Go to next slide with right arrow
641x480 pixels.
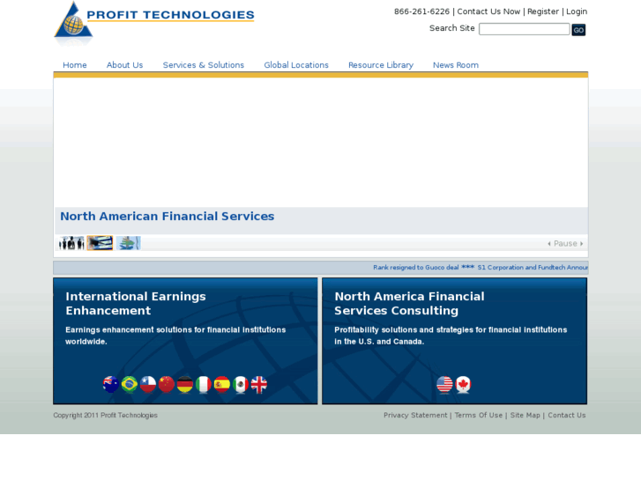[581, 244]
